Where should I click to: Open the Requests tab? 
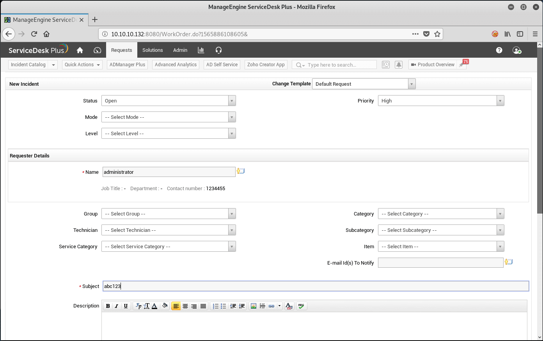[121, 50]
